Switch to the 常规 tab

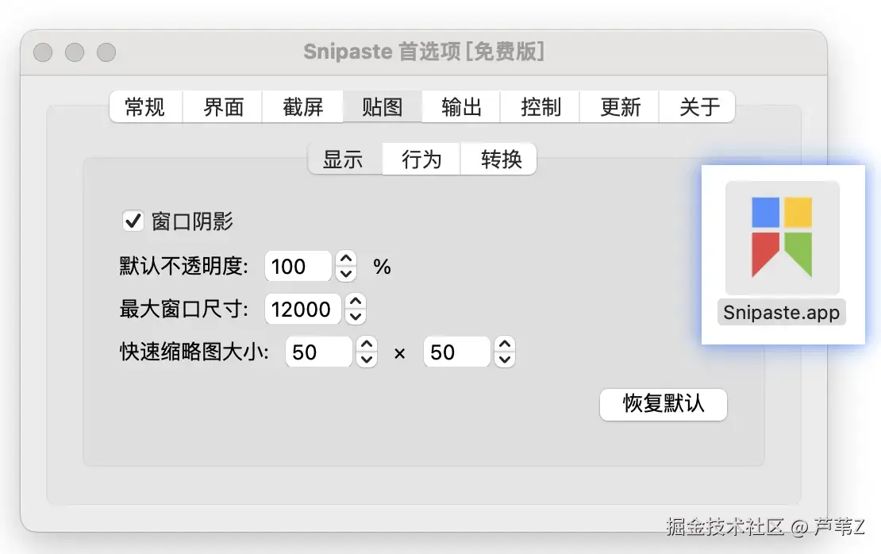click(145, 107)
